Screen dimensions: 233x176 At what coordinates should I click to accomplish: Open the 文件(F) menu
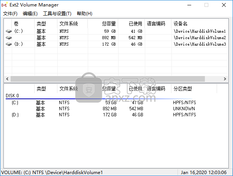pos(10,14)
